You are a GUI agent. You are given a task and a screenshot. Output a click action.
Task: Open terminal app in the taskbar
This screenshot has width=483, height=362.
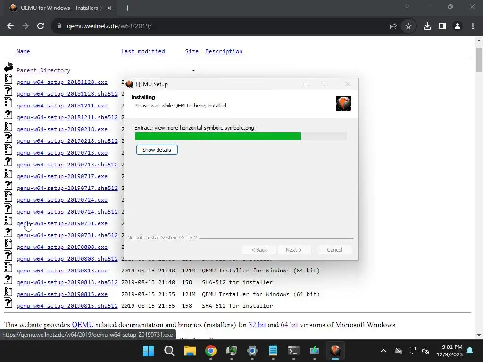293,351
